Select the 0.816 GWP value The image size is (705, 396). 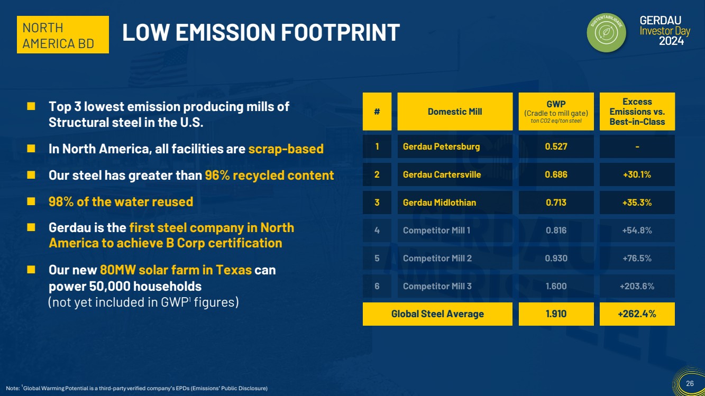point(556,231)
